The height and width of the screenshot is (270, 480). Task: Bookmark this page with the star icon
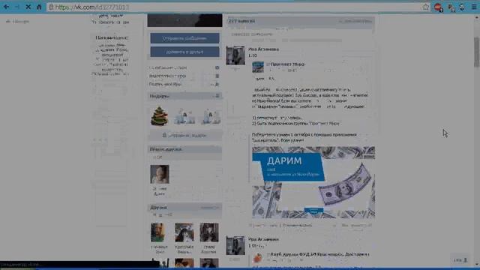(425, 7)
